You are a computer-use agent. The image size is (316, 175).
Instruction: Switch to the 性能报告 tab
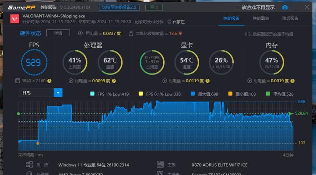pyautogui.click(x=231, y=18)
